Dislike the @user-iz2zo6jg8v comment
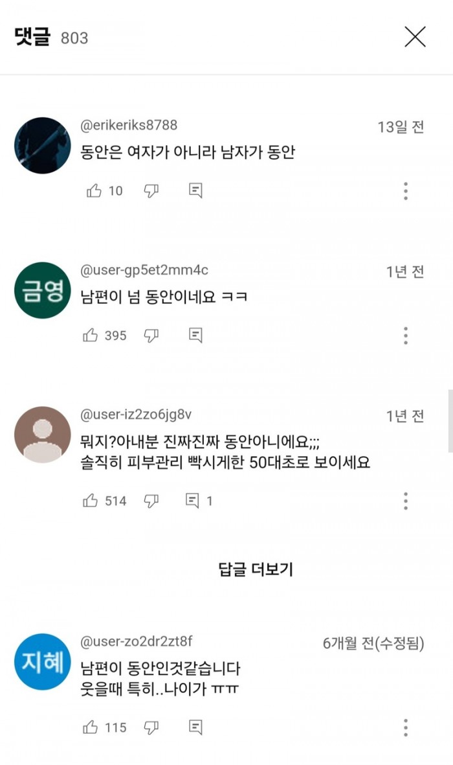This screenshot has width=453, height=765. pos(151,501)
